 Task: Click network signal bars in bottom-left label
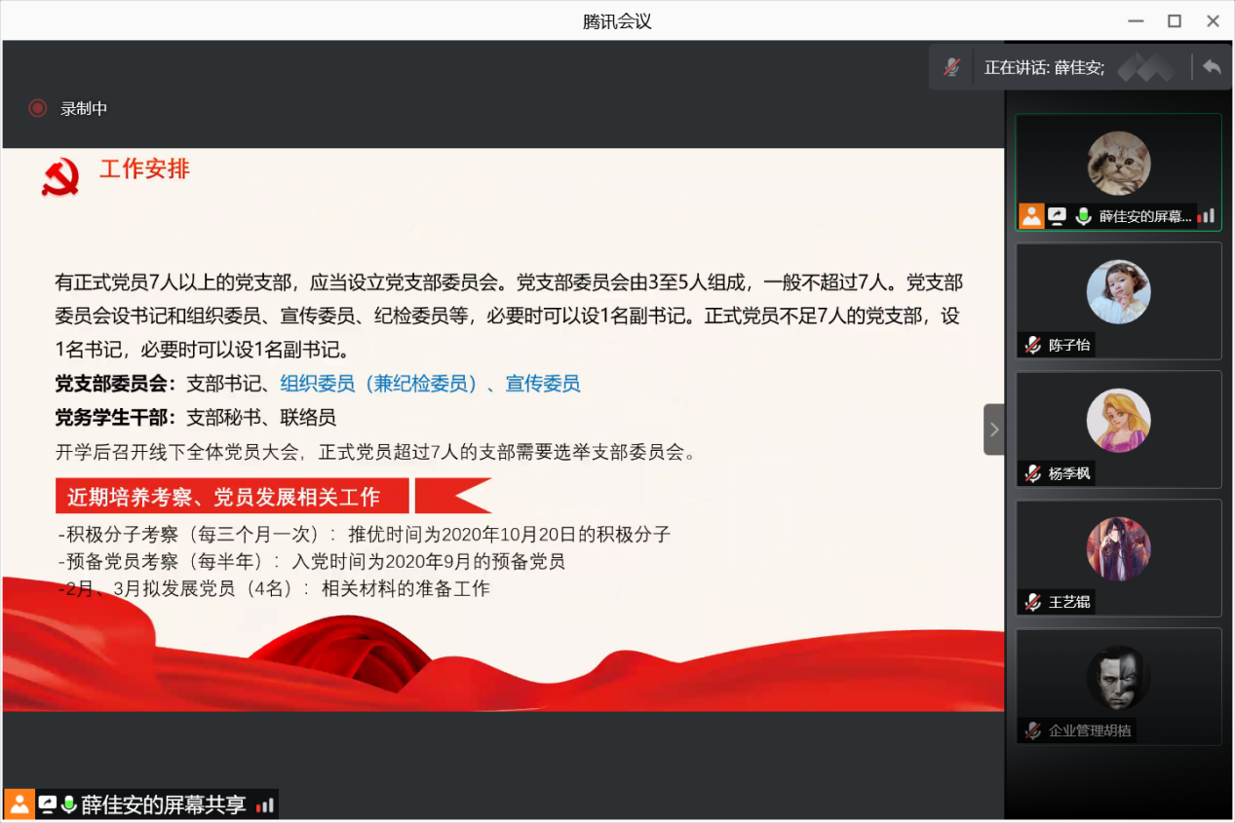(265, 805)
